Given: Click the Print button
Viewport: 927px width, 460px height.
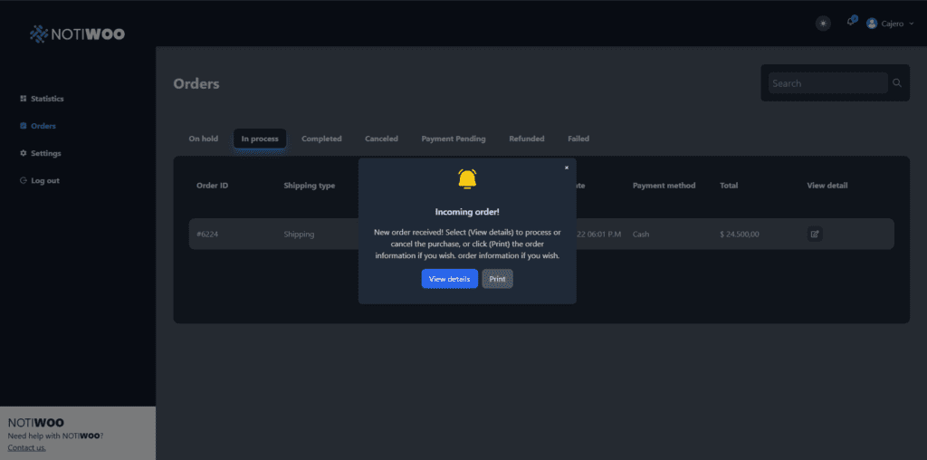Looking at the screenshot, I should click(x=497, y=279).
